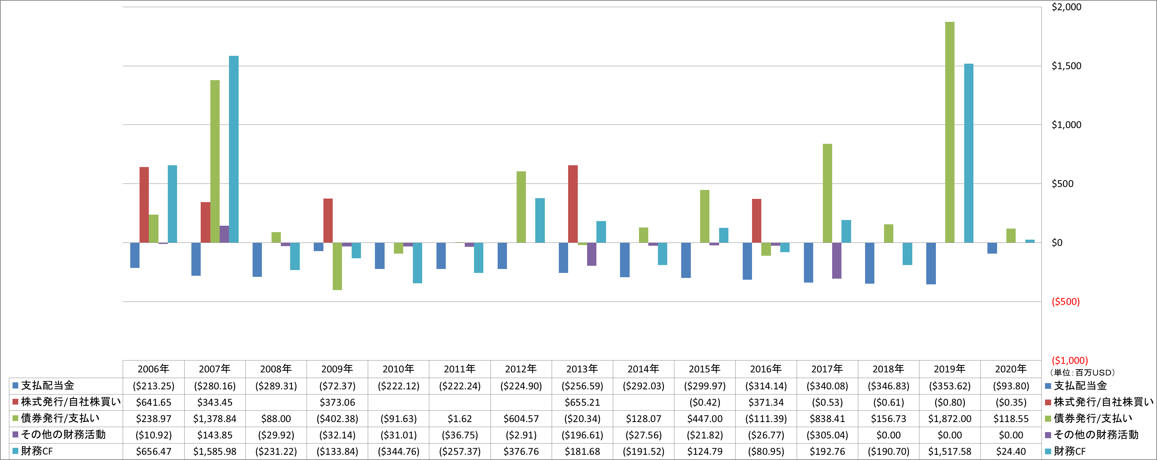Click the $143.85 other financing cell
The image size is (1157, 460).
click(215, 435)
